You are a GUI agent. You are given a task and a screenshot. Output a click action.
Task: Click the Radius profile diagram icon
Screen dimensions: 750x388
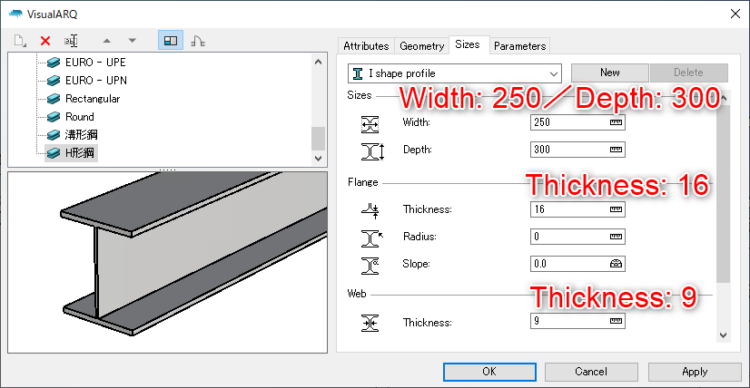click(x=372, y=238)
